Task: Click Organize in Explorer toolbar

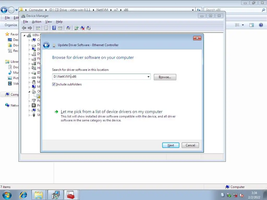Action: (x=11, y=25)
